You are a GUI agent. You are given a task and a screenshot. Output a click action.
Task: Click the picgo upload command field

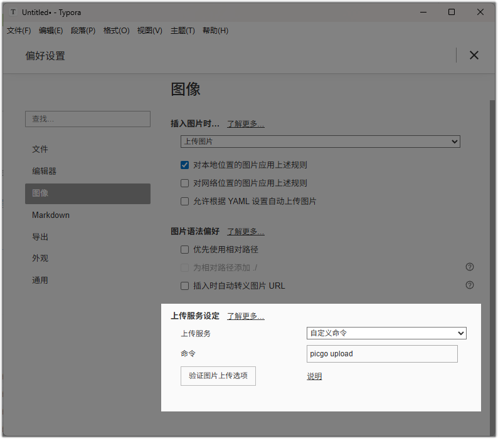tap(382, 354)
